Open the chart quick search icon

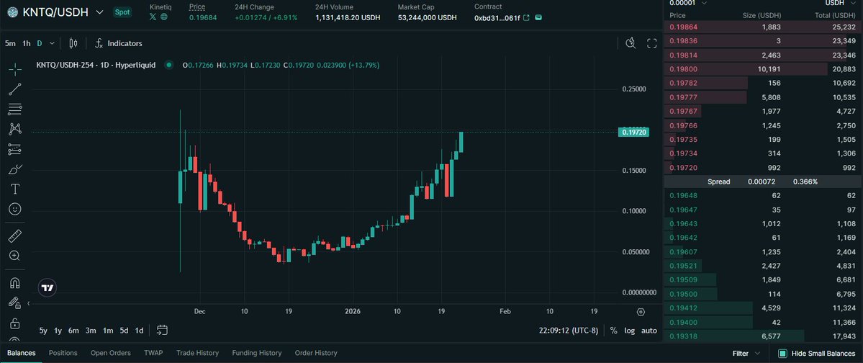click(631, 43)
